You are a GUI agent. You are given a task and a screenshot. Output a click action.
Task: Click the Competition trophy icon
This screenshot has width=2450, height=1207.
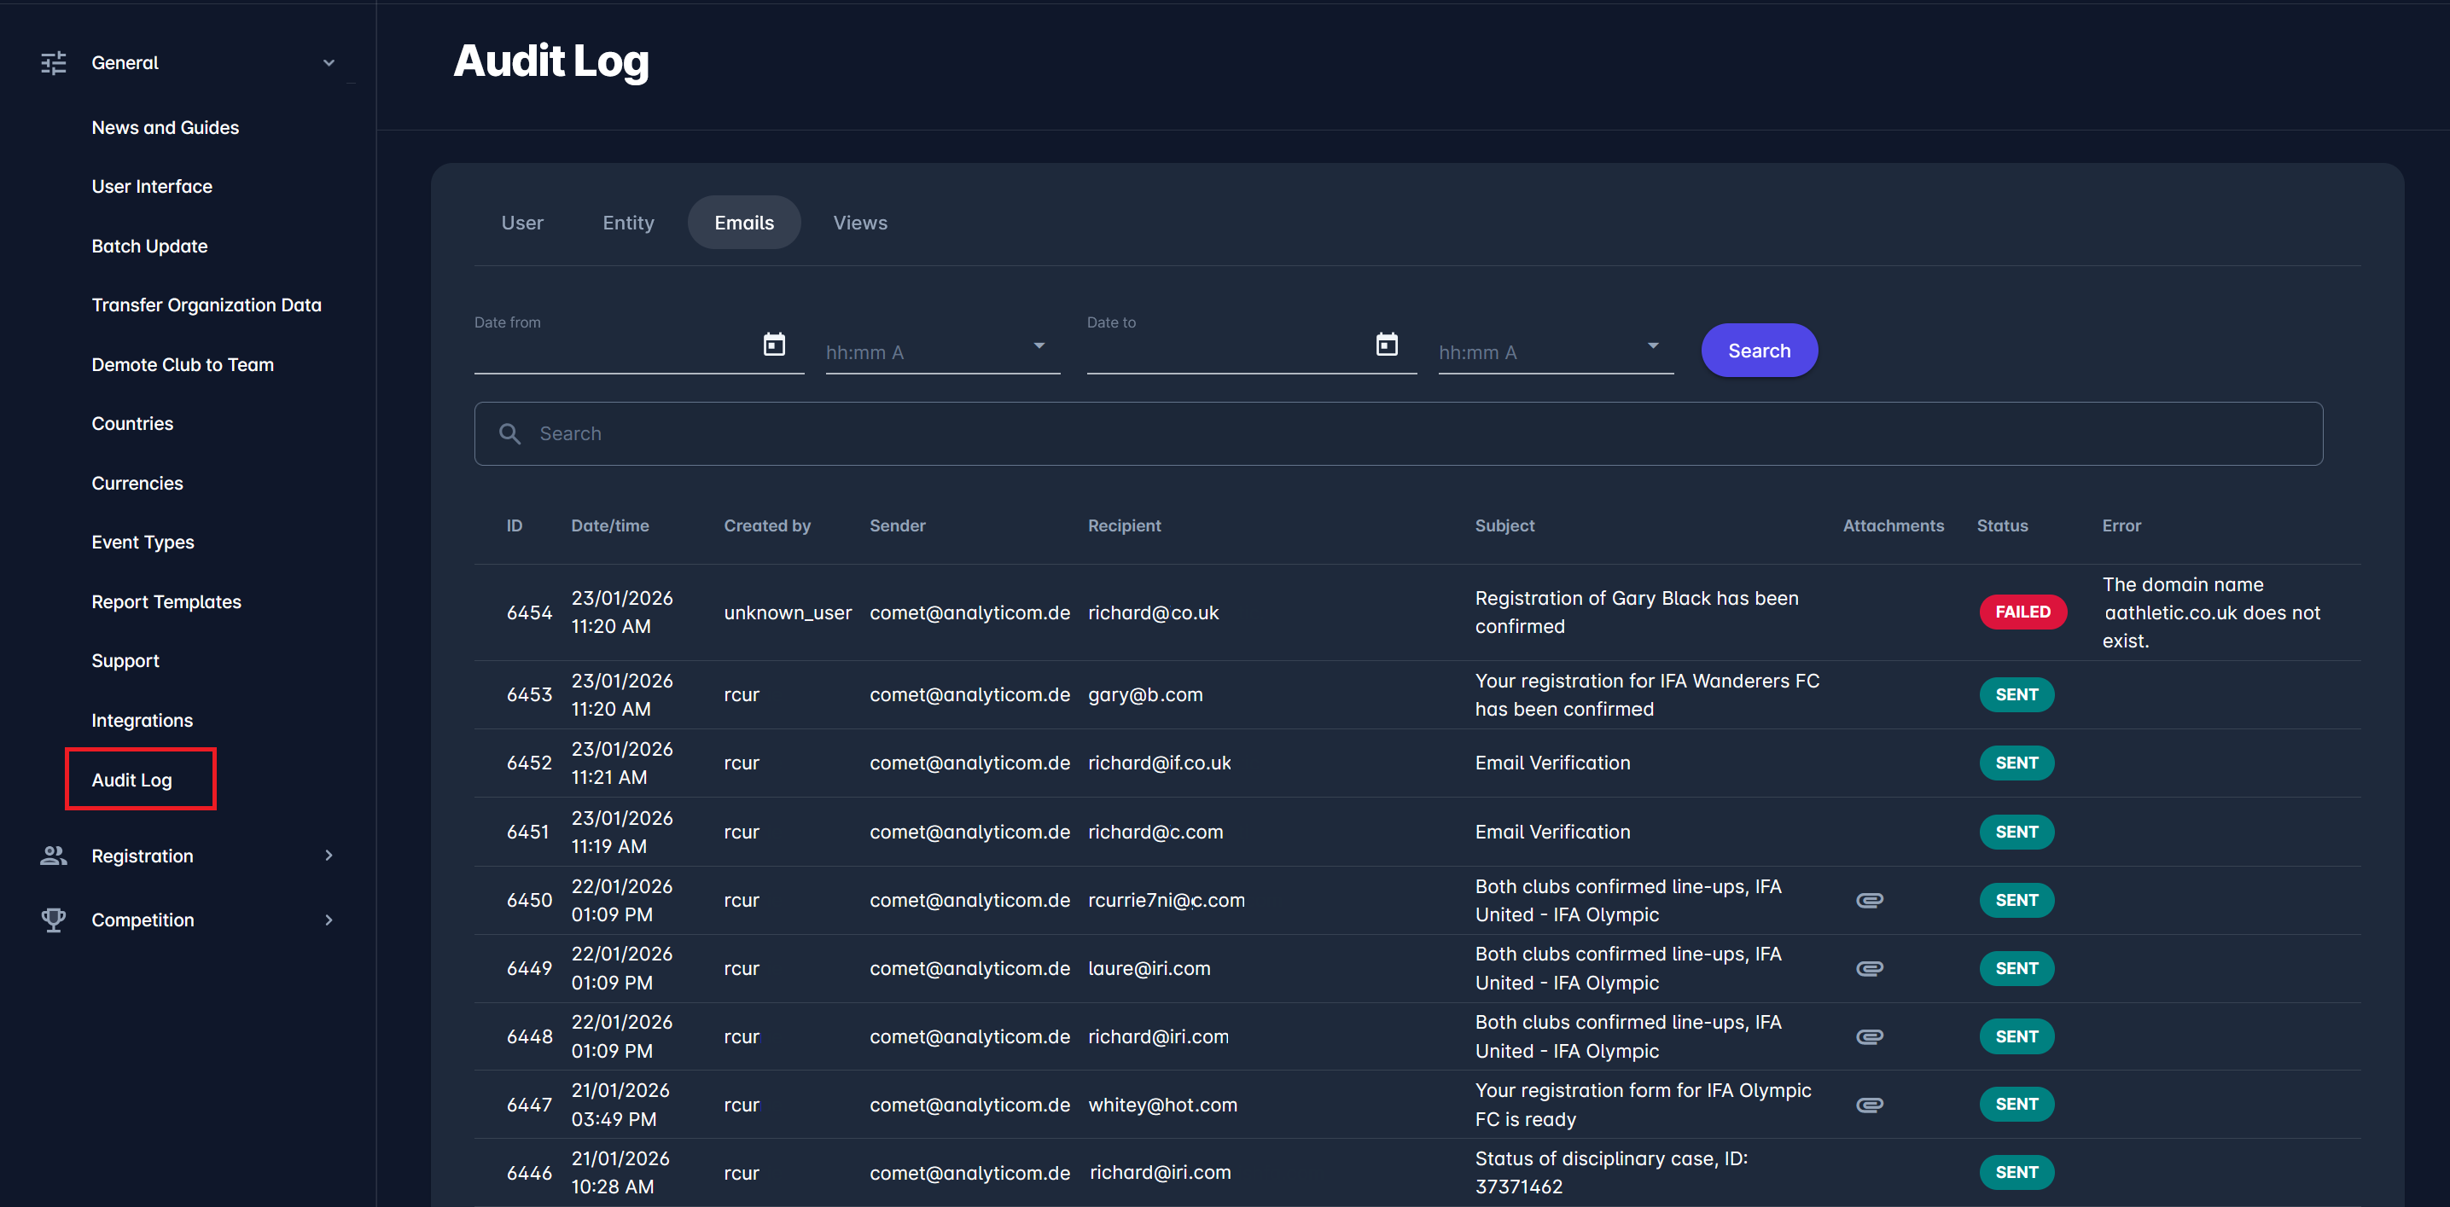click(x=53, y=920)
